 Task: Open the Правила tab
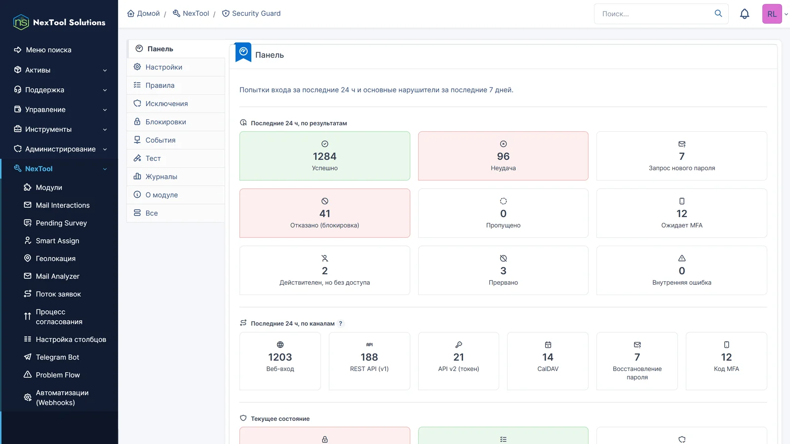click(x=176, y=85)
